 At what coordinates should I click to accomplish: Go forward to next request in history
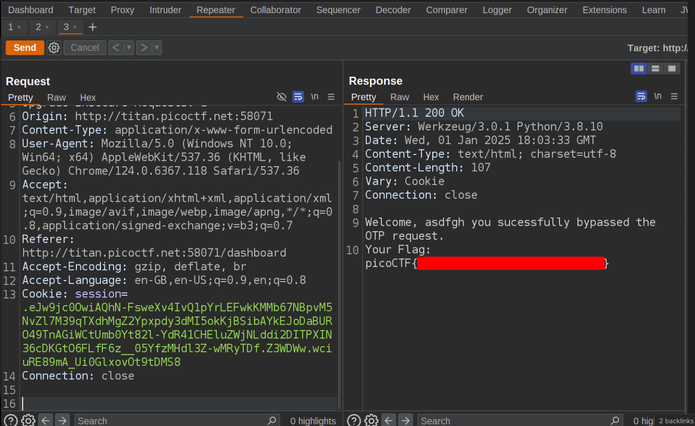144,47
